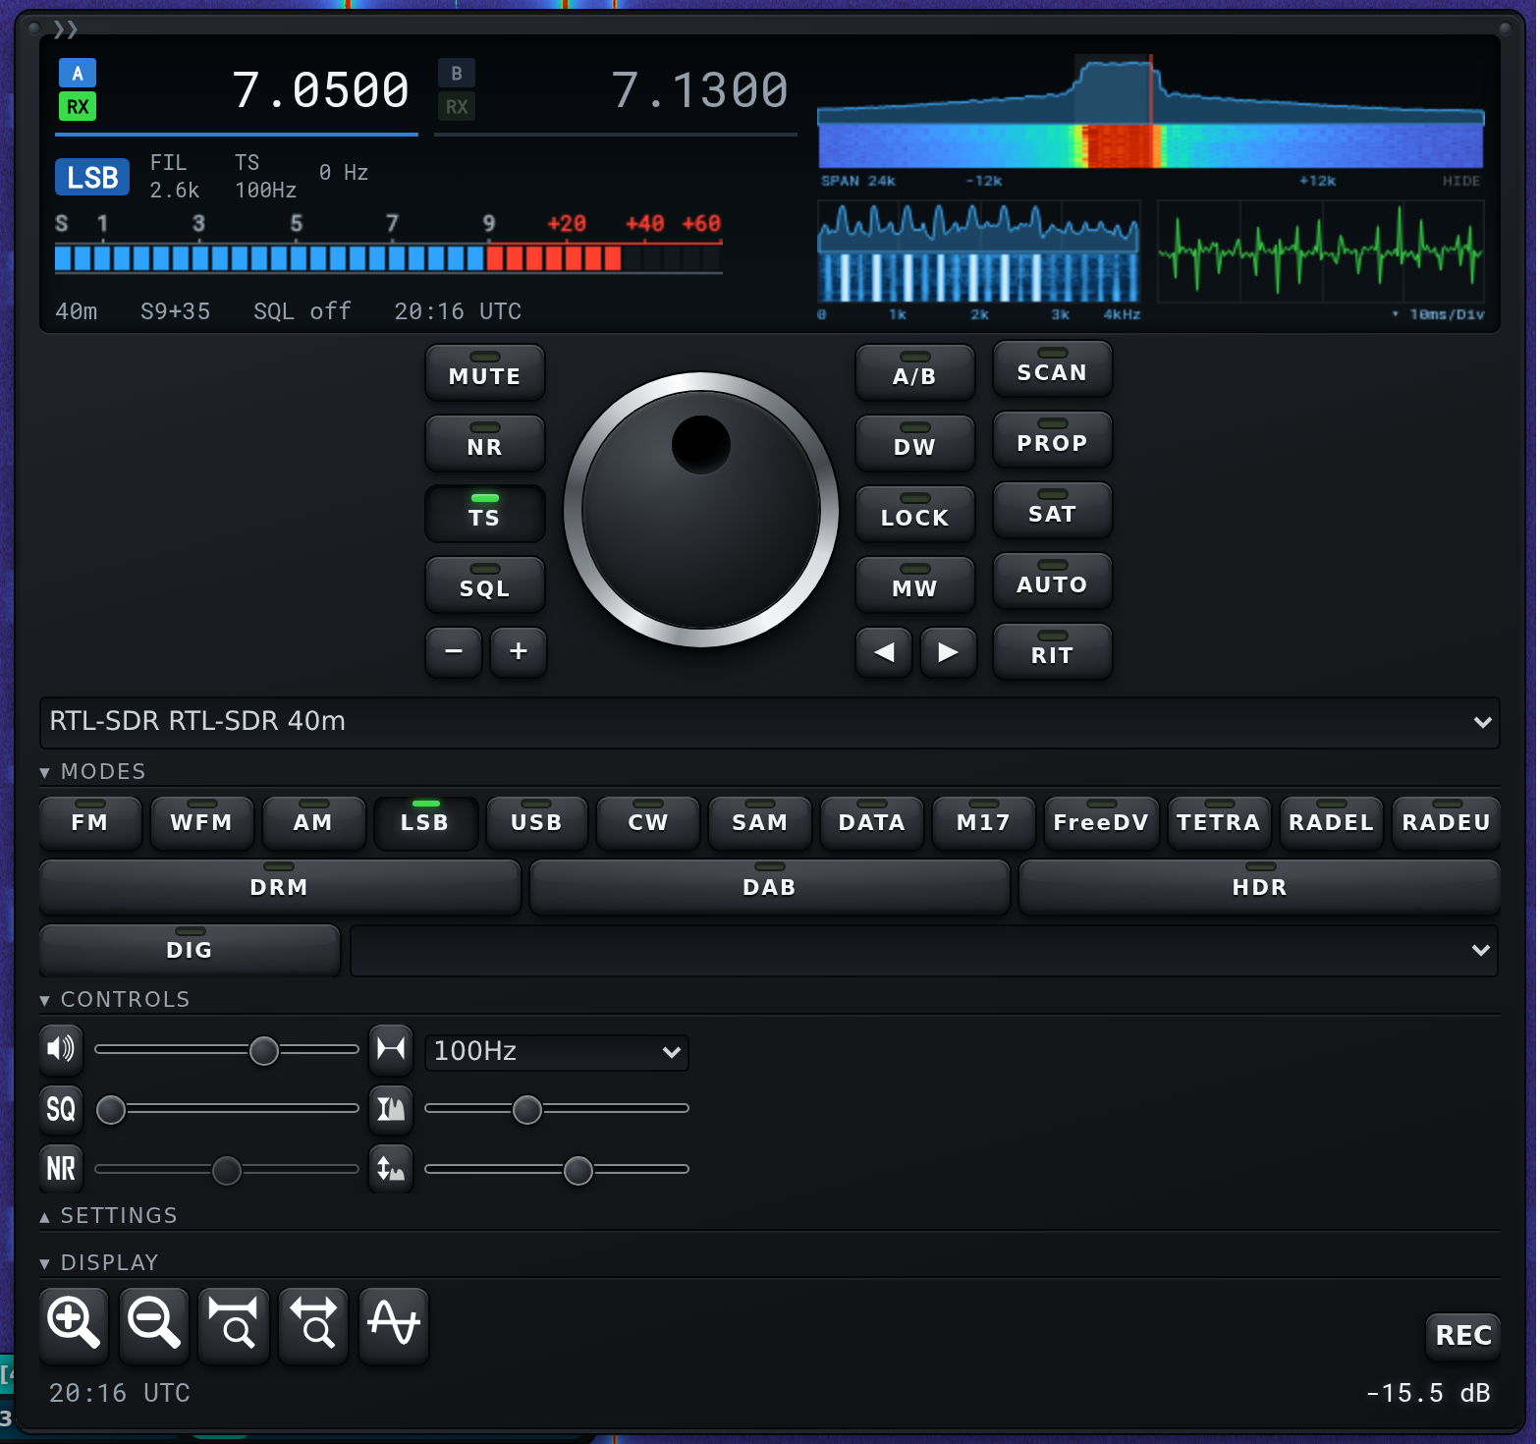Open the 100Hz tuning step dropdown
This screenshot has width=1540, height=1444.
tap(557, 1052)
